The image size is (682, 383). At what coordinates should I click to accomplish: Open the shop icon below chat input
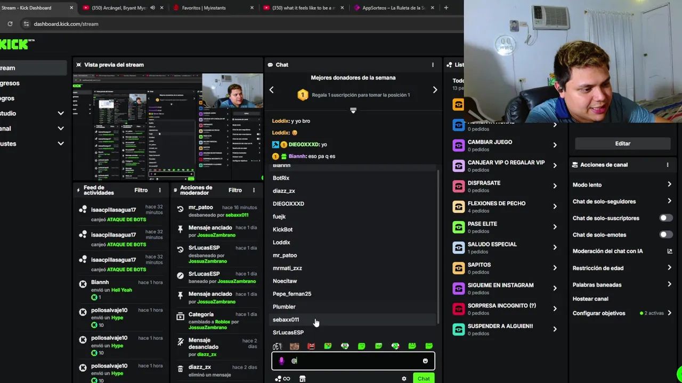pyautogui.click(x=302, y=379)
